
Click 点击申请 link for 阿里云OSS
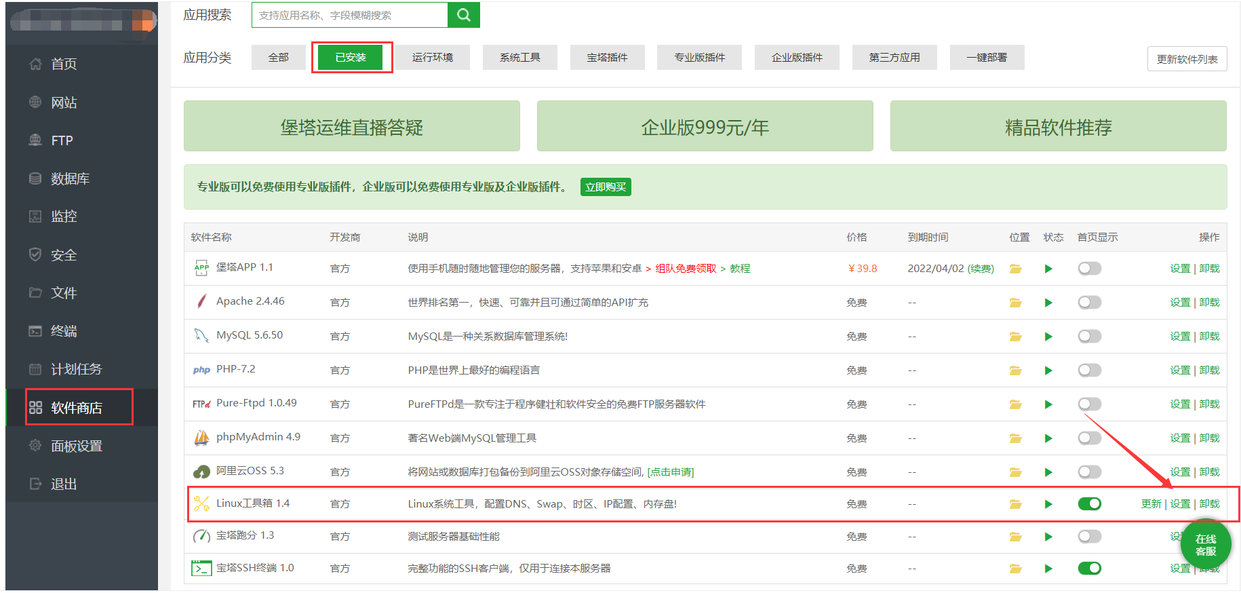click(x=671, y=472)
